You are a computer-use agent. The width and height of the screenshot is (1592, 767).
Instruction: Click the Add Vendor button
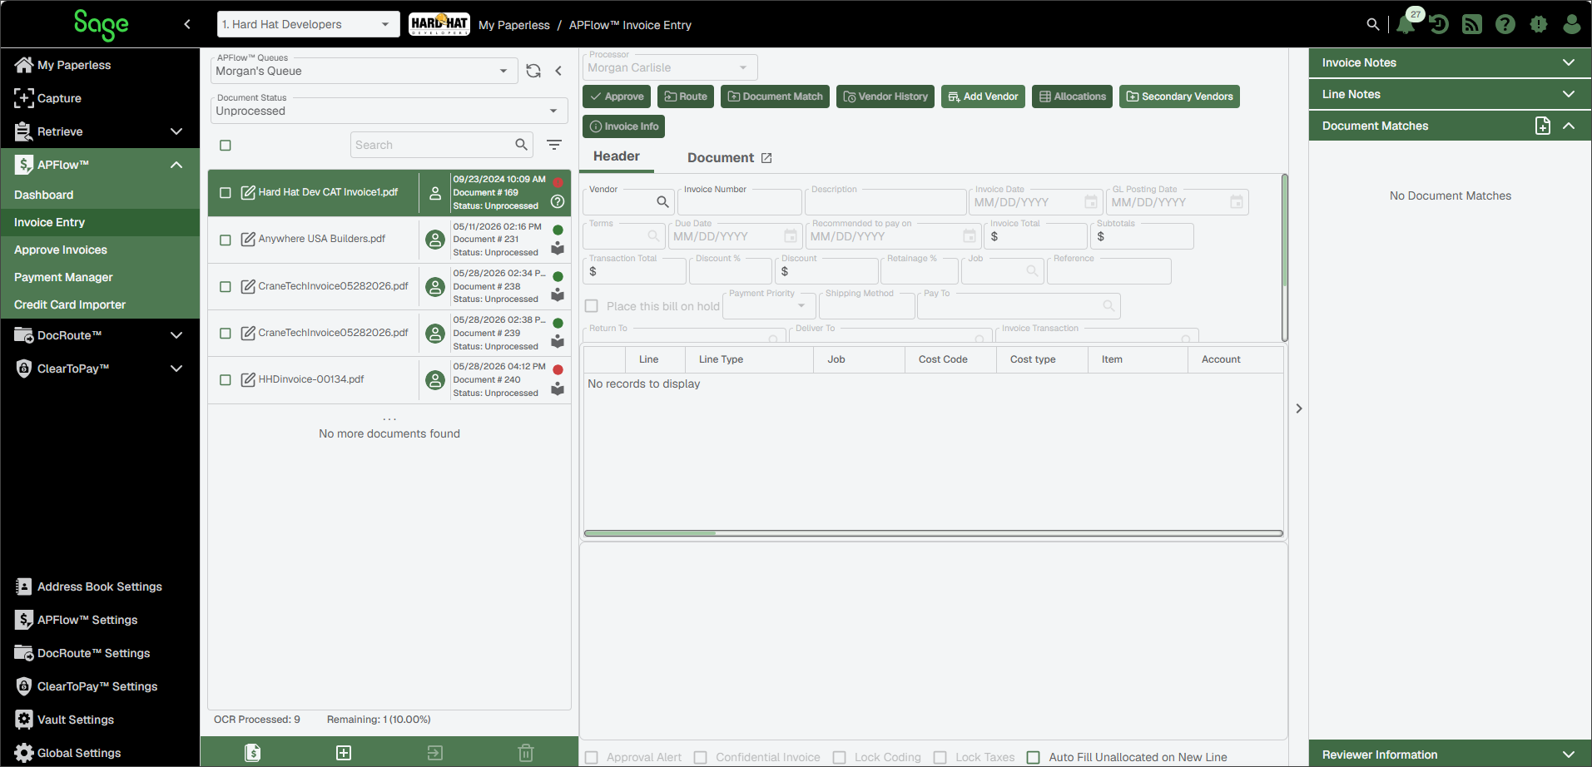983,96
